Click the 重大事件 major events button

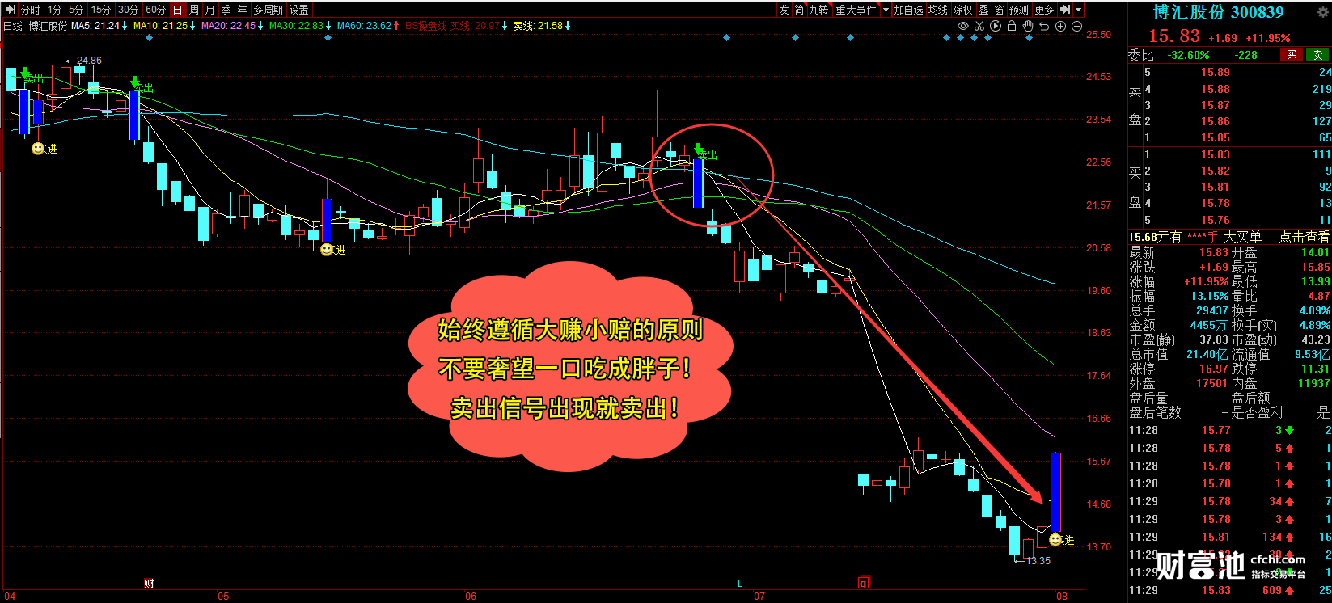(856, 10)
